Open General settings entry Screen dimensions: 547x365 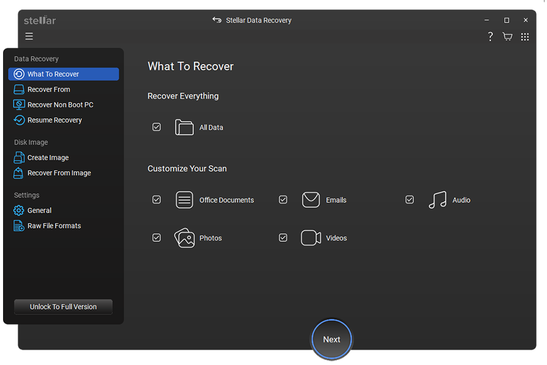63,210
